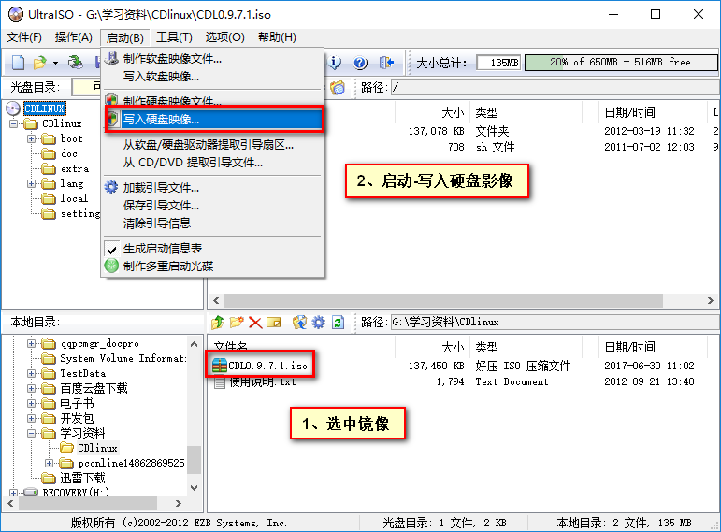Click the blue gear icon in local toolbar
The width and height of the screenshot is (721, 532).
pyautogui.click(x=319, y=323)
